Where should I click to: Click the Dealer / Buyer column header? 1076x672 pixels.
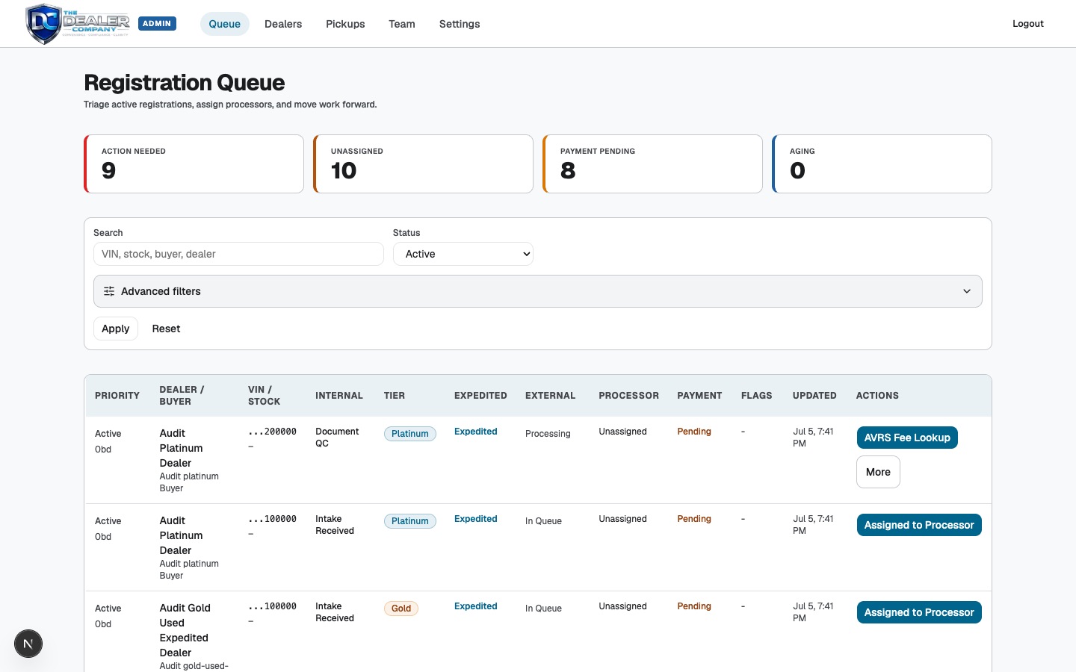[x=182, y=396]
